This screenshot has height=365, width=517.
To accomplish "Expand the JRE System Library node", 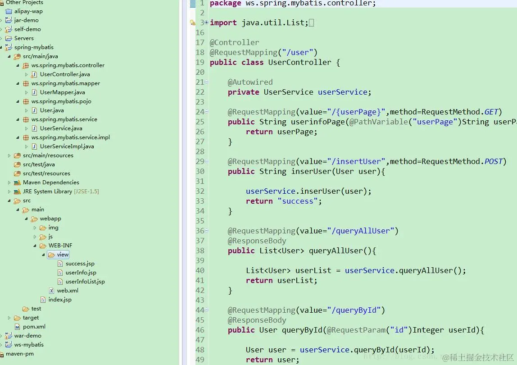I will click(x=9, y=192).
